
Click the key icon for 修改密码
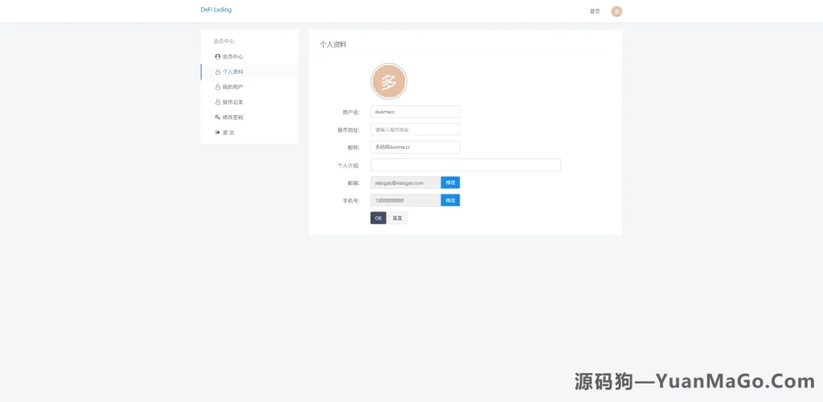(x=218, y=117)
